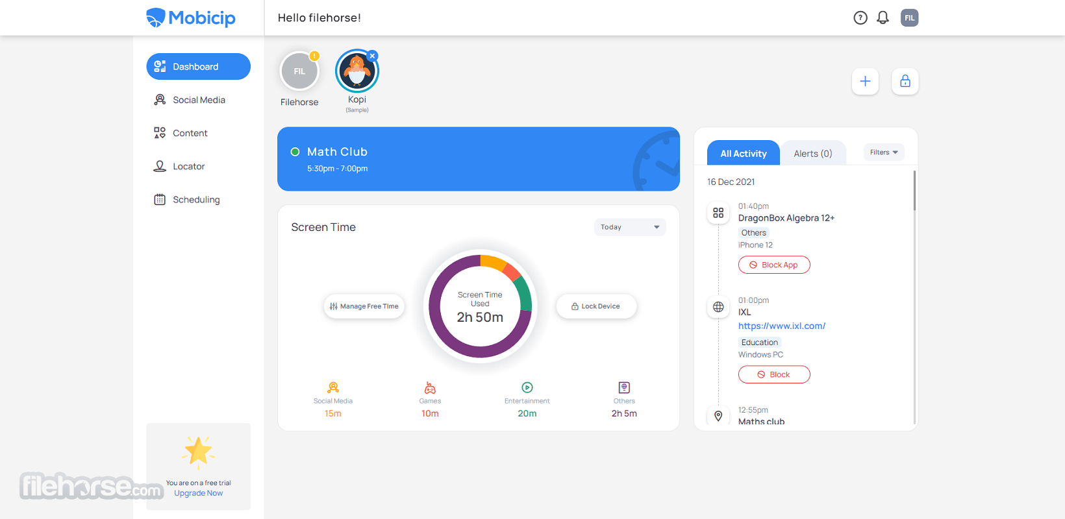Select the Kopi sample profile avatar
This screenshot has width=1065, height=519.
pyautogui.click(x=357, y=71)
